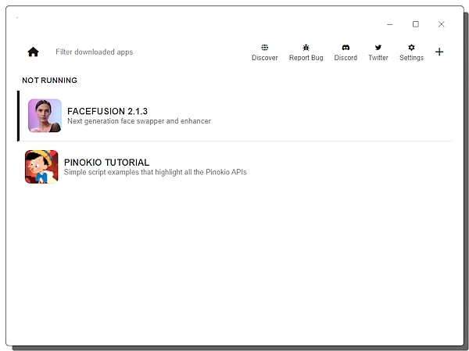
Task: Minimize the Pinokio window
Action: click(389, 24)
